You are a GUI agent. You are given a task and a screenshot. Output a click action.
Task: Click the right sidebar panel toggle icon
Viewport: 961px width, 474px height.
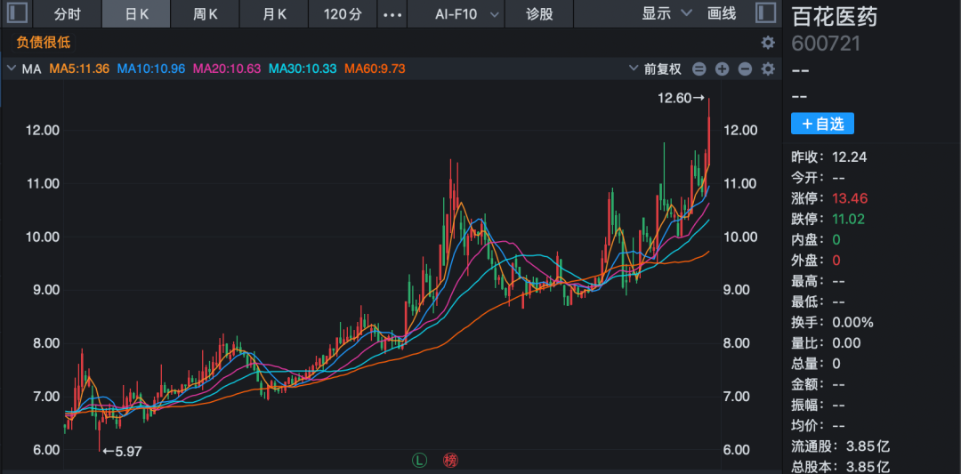pos(765,13)
